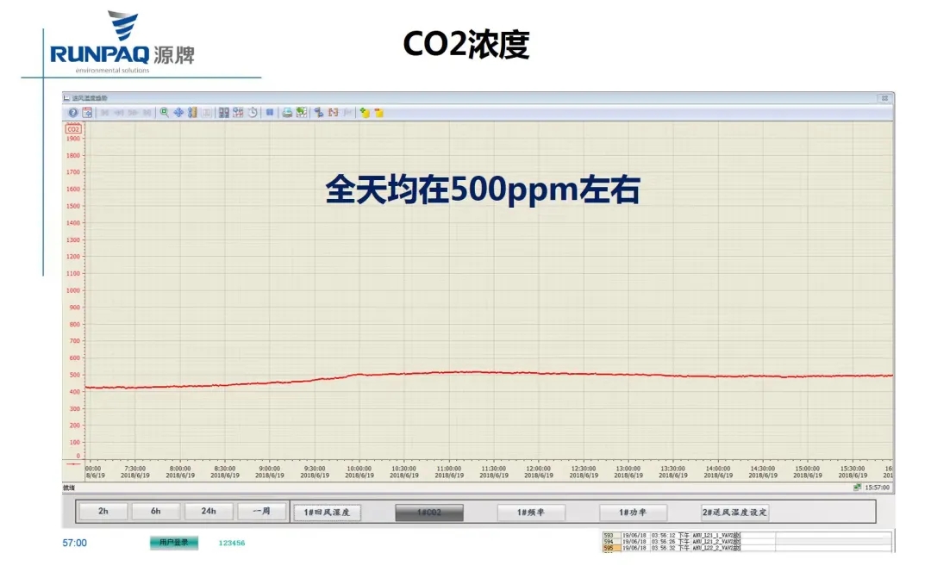This screenshot has width=931, height=578.
Task: Click the green 用户登录 login button
Action: point(174,543)
